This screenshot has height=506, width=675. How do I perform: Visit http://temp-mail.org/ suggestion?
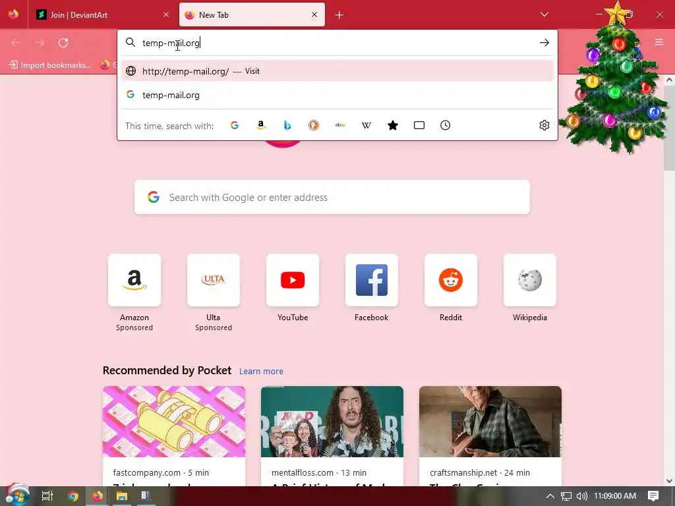point(337,71)
